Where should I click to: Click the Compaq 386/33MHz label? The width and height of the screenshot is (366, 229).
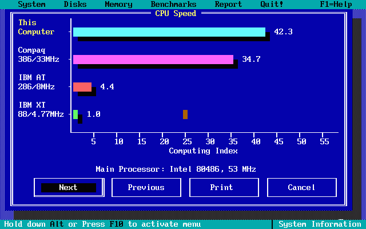pyautogui.click(x=38, y=55)
